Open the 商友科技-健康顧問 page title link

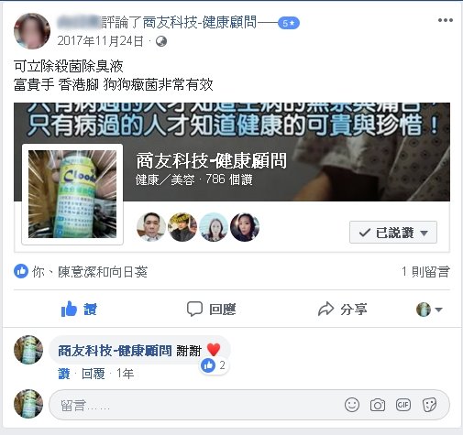coord(212,160)
